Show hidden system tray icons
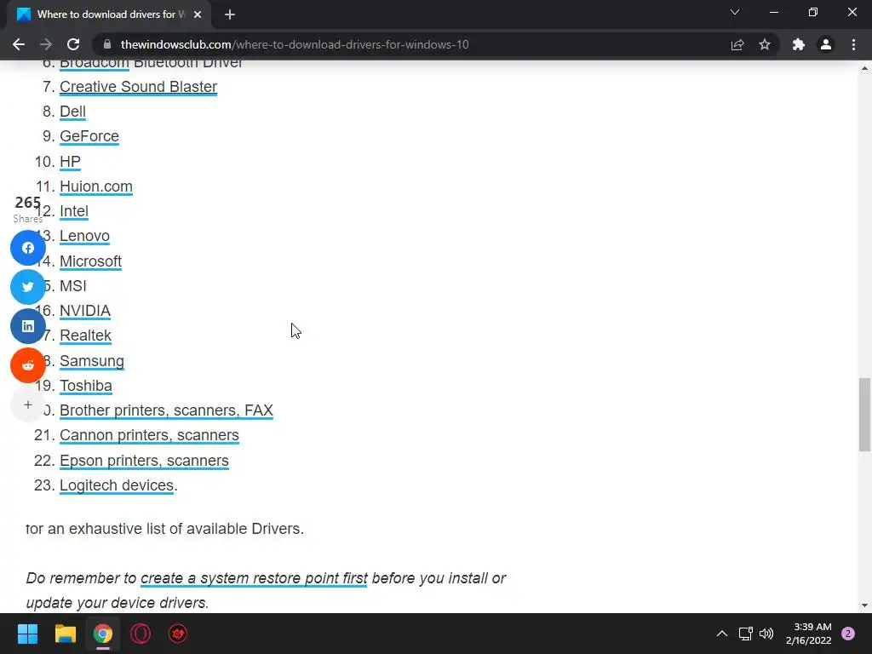This screenshot has width=872, height=654. pyautogui.click(x=722, y=634)
